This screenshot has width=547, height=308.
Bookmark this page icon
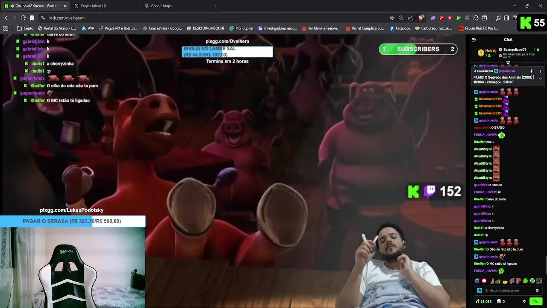point(32,18)
